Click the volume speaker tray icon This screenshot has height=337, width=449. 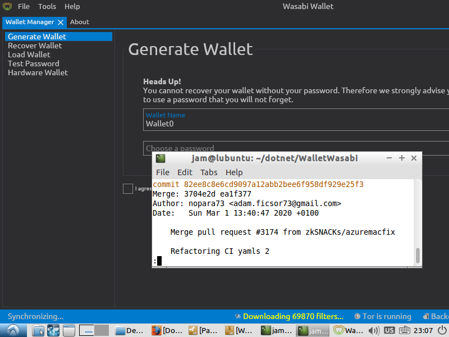point(374,331)
